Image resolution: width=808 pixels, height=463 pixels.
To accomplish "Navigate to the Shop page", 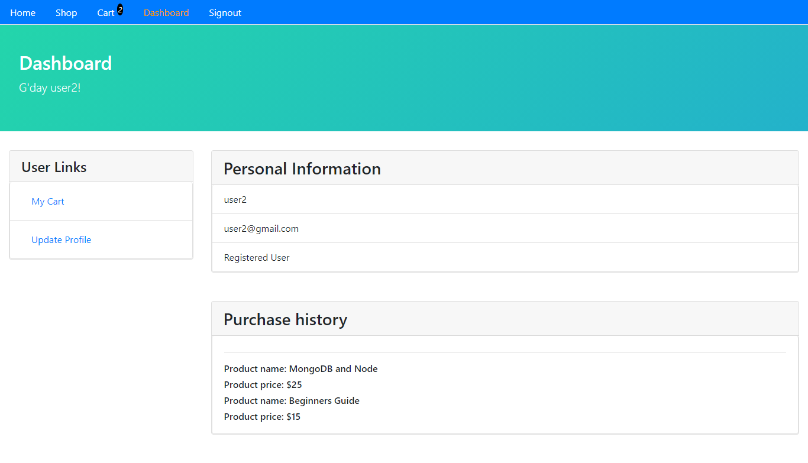I will coord(66,12).
